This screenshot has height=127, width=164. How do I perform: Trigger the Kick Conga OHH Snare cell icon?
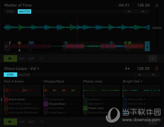(x=6, y=112)
